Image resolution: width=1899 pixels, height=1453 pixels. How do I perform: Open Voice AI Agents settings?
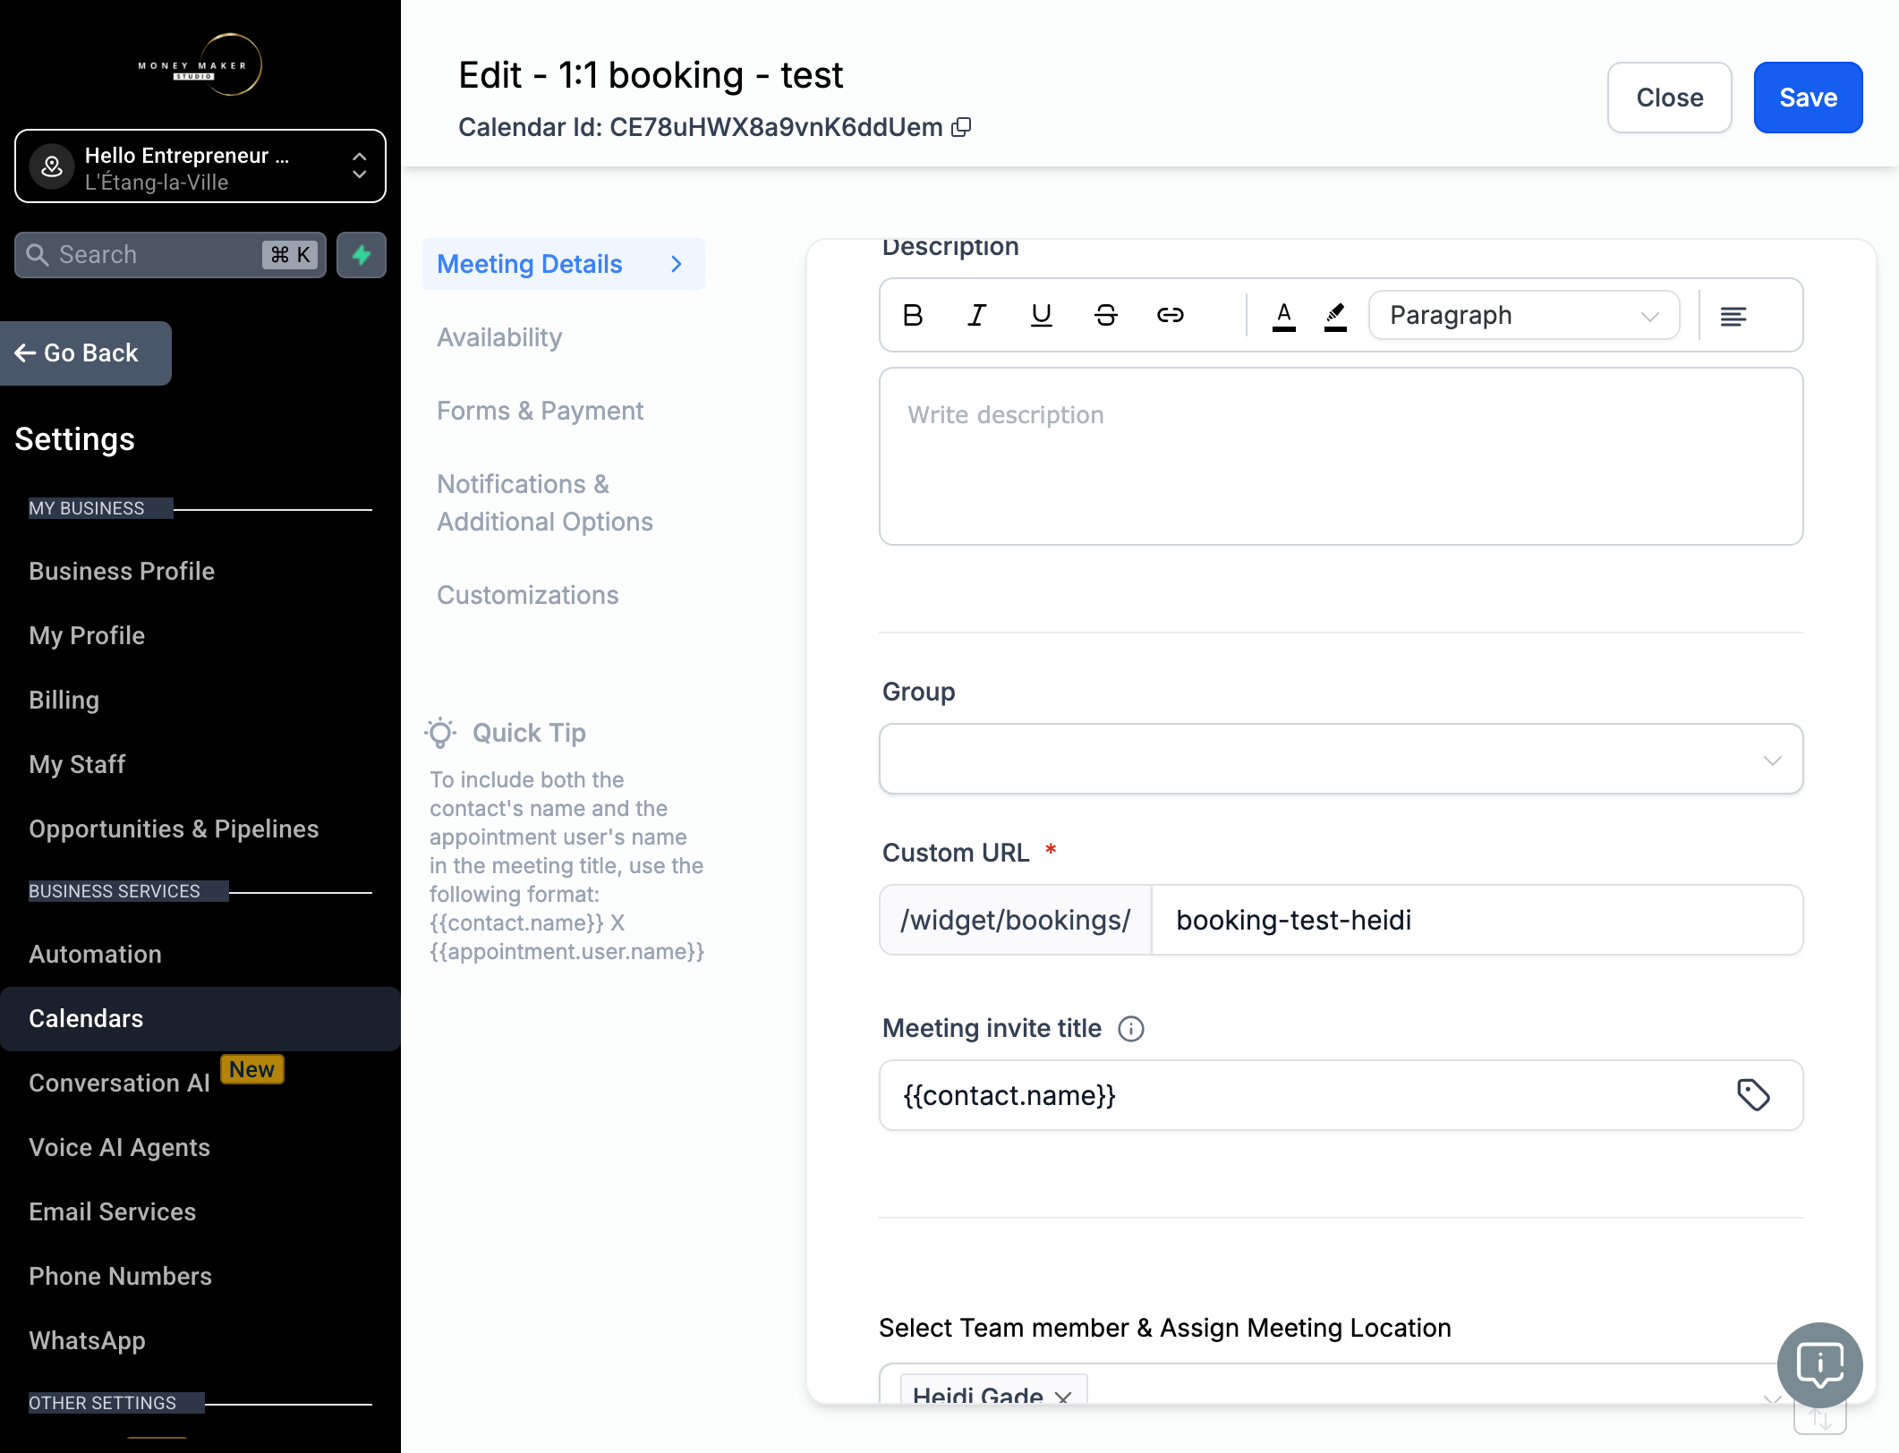[119, 1147]
